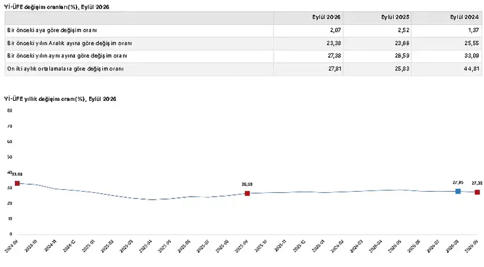Click the x-axis label 2025-12
The width and height of the screenshot is (484, 267).
coord(299,247)
